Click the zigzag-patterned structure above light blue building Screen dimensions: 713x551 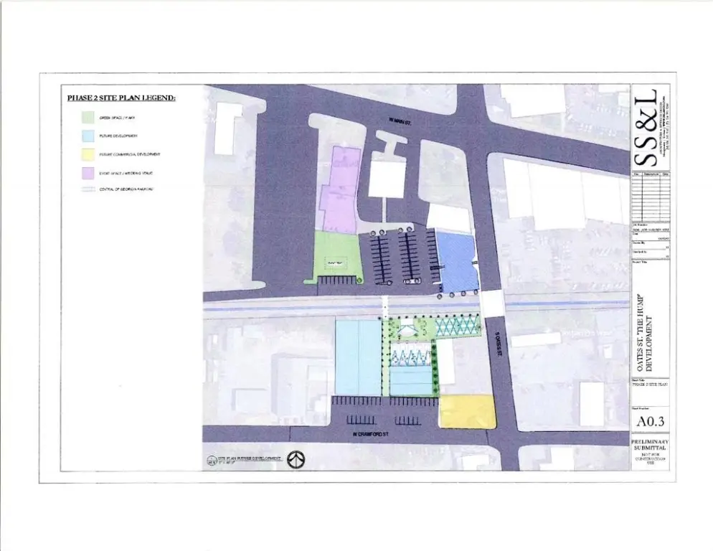click(x=412, y=356)
